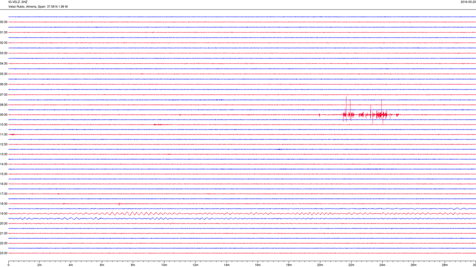Click the small red blip on 18:30 trace

(119, 204)
